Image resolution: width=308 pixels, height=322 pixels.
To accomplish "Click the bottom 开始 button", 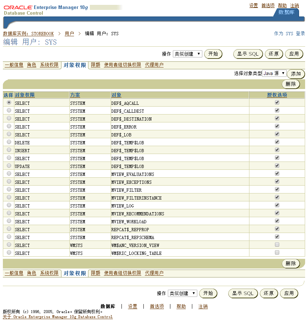I will (x=208, y=293).
